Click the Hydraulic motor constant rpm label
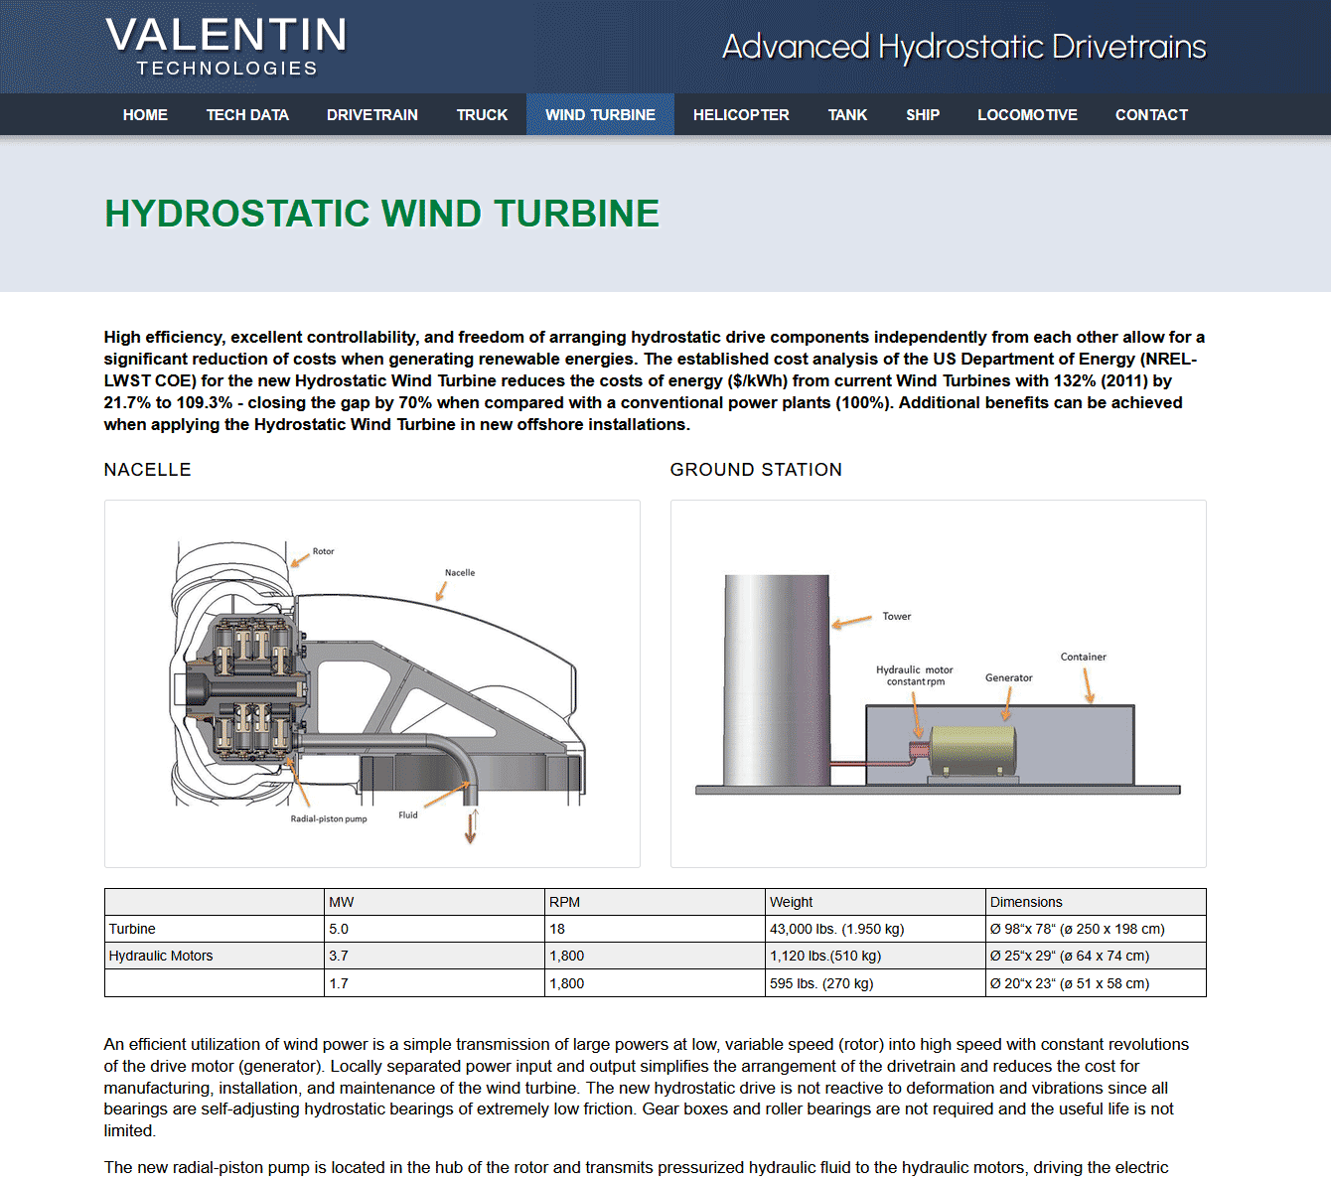Screen dimensions: 1331x1182 click(915, 675)
